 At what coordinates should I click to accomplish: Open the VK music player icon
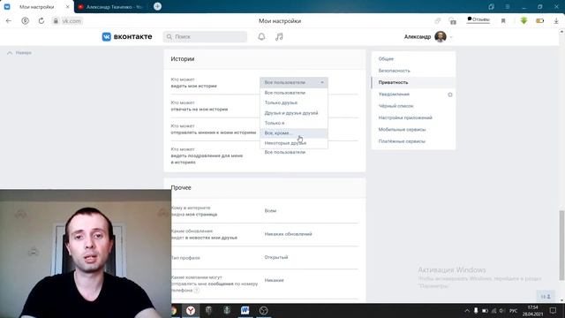279,36
